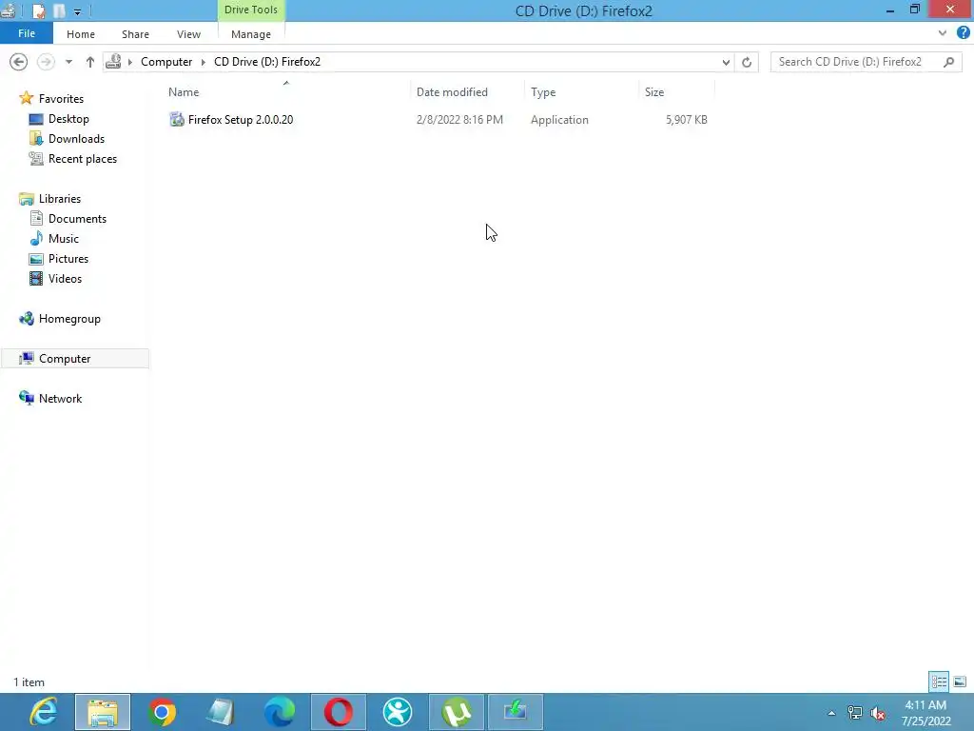Screen dimensions: 974x731
Task: Show hidden system tray icons
Action: tap(831, 713)
